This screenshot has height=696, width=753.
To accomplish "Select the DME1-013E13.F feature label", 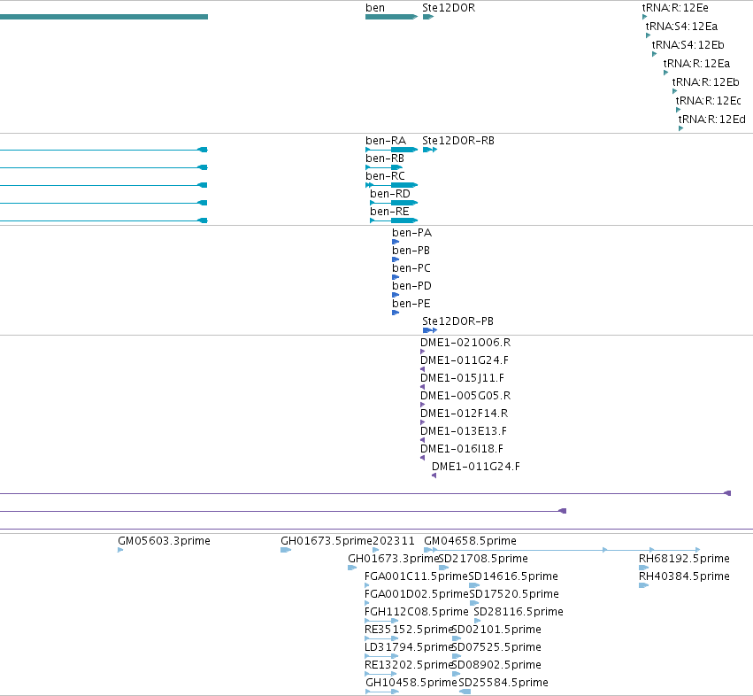I will [464, 431].
